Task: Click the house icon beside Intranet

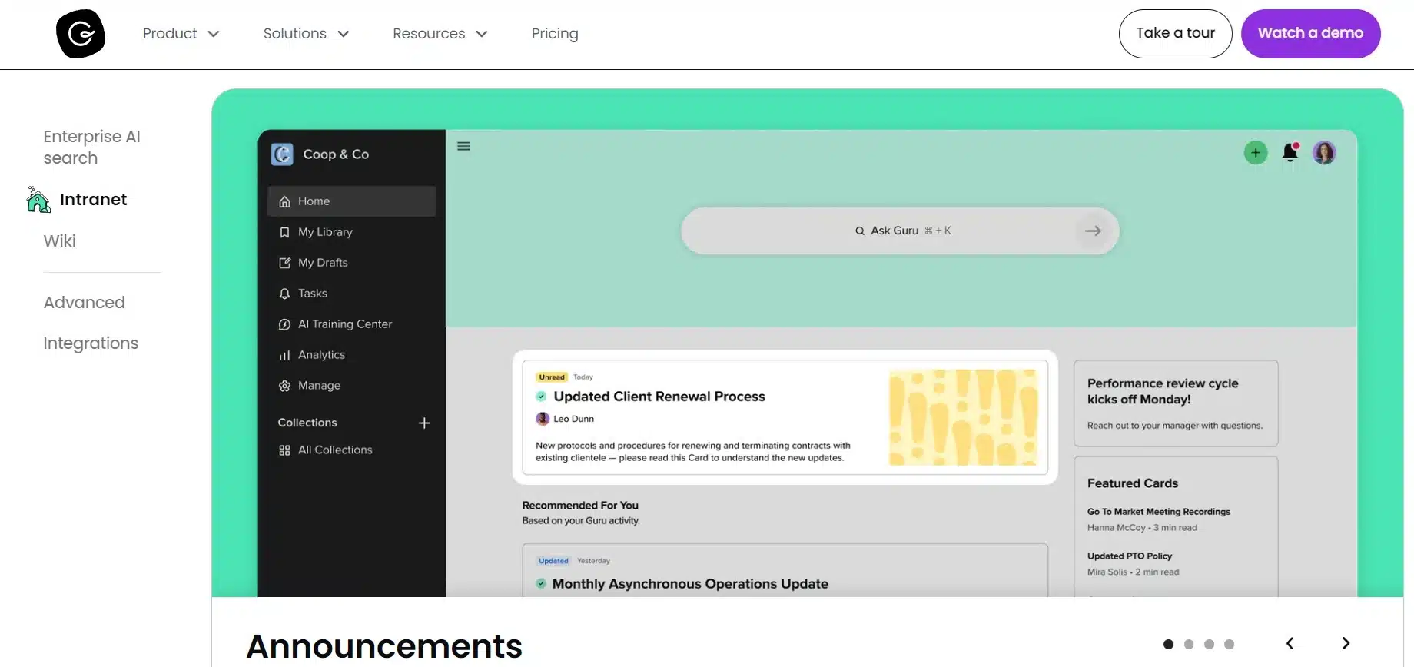Action: pos(38,199)
